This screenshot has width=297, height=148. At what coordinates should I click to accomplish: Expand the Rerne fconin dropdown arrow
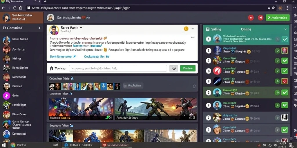(x=81, y=27)
